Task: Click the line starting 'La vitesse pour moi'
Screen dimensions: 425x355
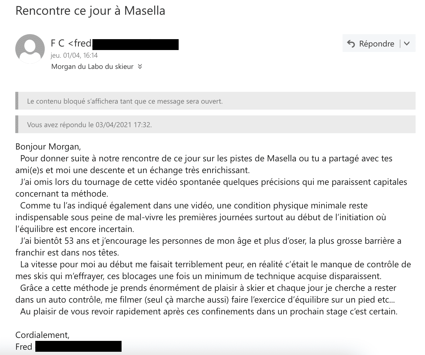Action: [215, 264]
